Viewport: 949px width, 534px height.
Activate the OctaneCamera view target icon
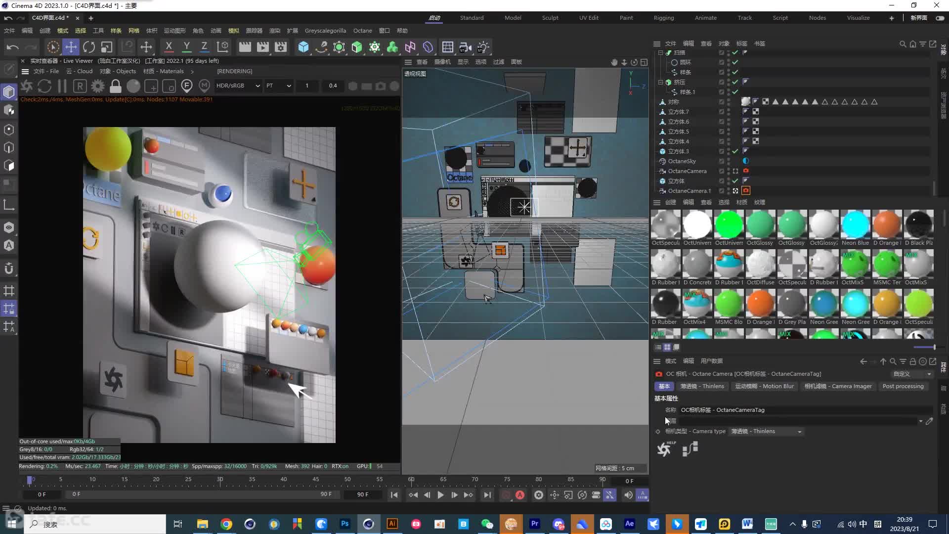[735, 171]
